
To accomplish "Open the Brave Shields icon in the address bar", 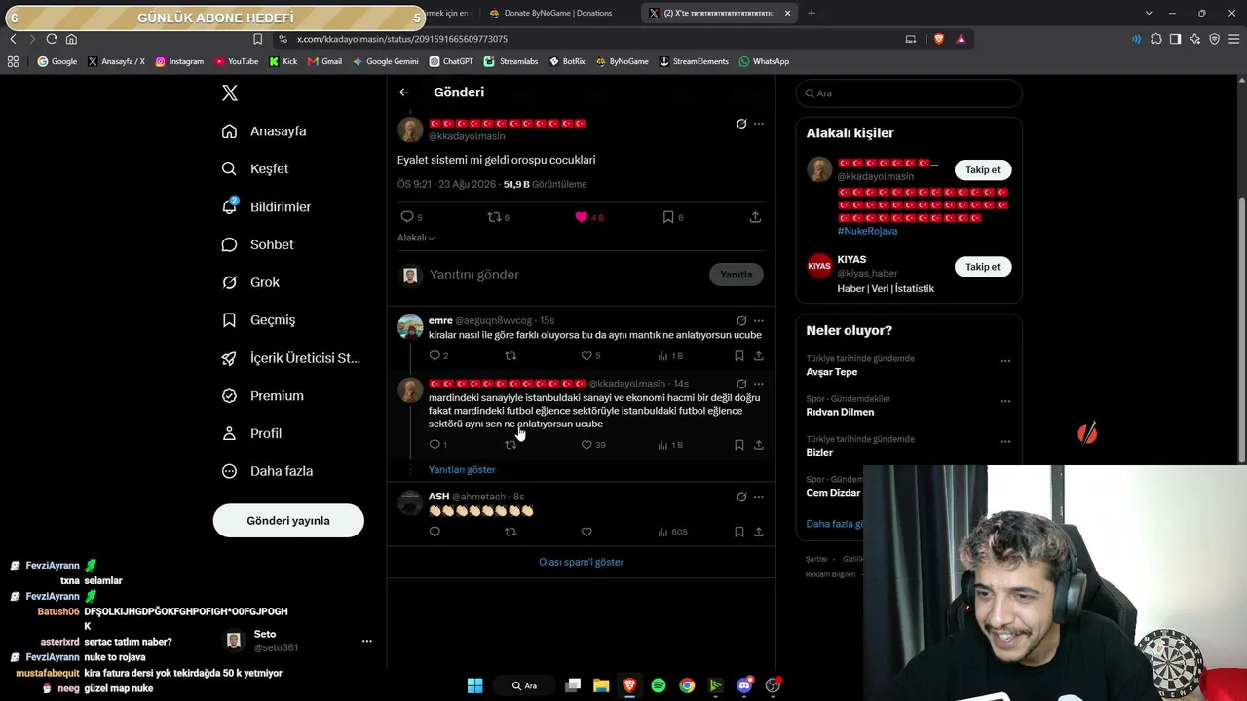I will point(938,39).
